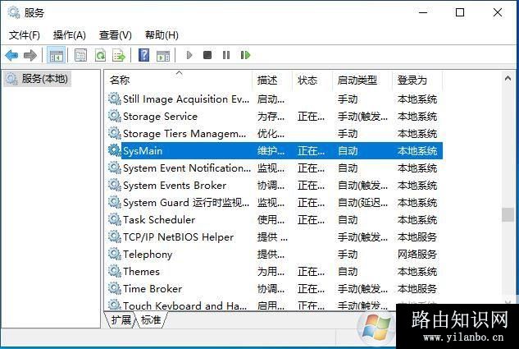This screenshot has height=349, width=519.
Task: Click the gear icon beside TCP/IP NetBIOS Helper
Action: (x=115, y=236)
